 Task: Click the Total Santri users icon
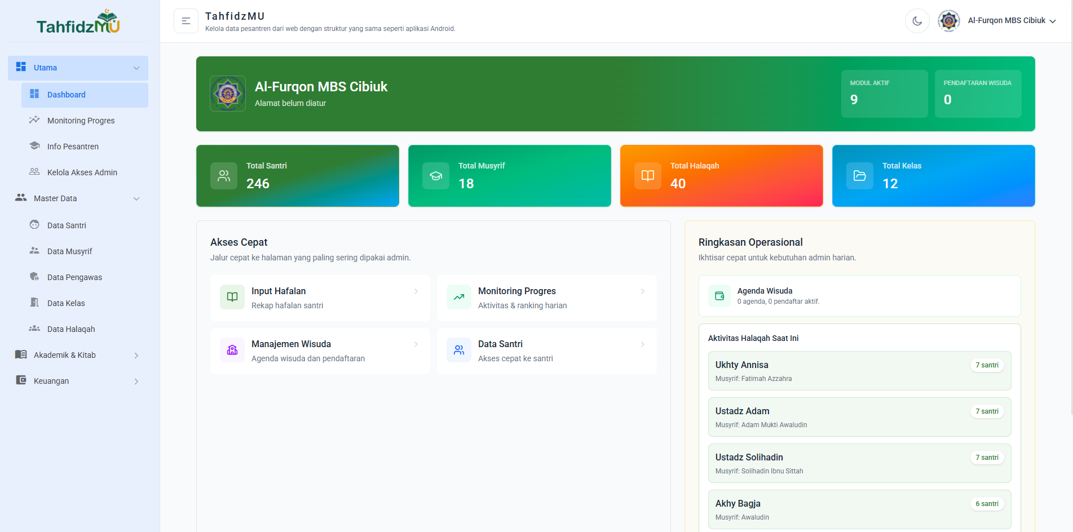click(x=224, y=176)
